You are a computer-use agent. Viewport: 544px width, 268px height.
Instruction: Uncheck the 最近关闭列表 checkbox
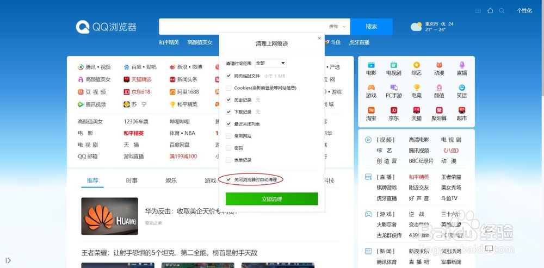coord(228,124)
